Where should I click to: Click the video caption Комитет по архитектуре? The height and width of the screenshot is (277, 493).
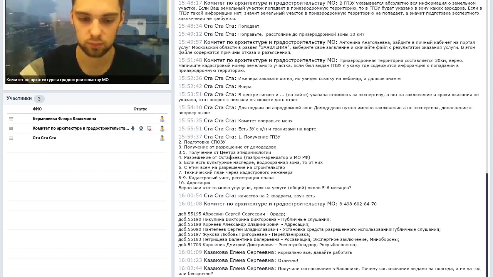point(57,80)
